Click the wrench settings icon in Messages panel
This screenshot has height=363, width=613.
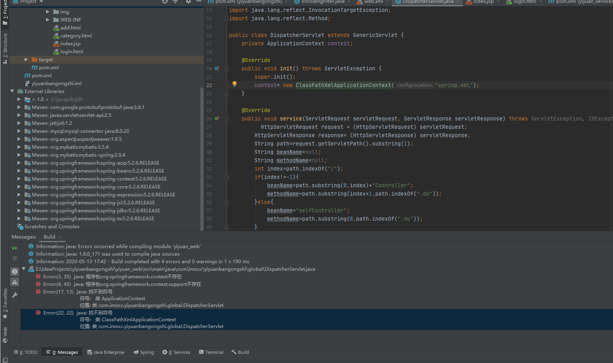pos(15,295)
